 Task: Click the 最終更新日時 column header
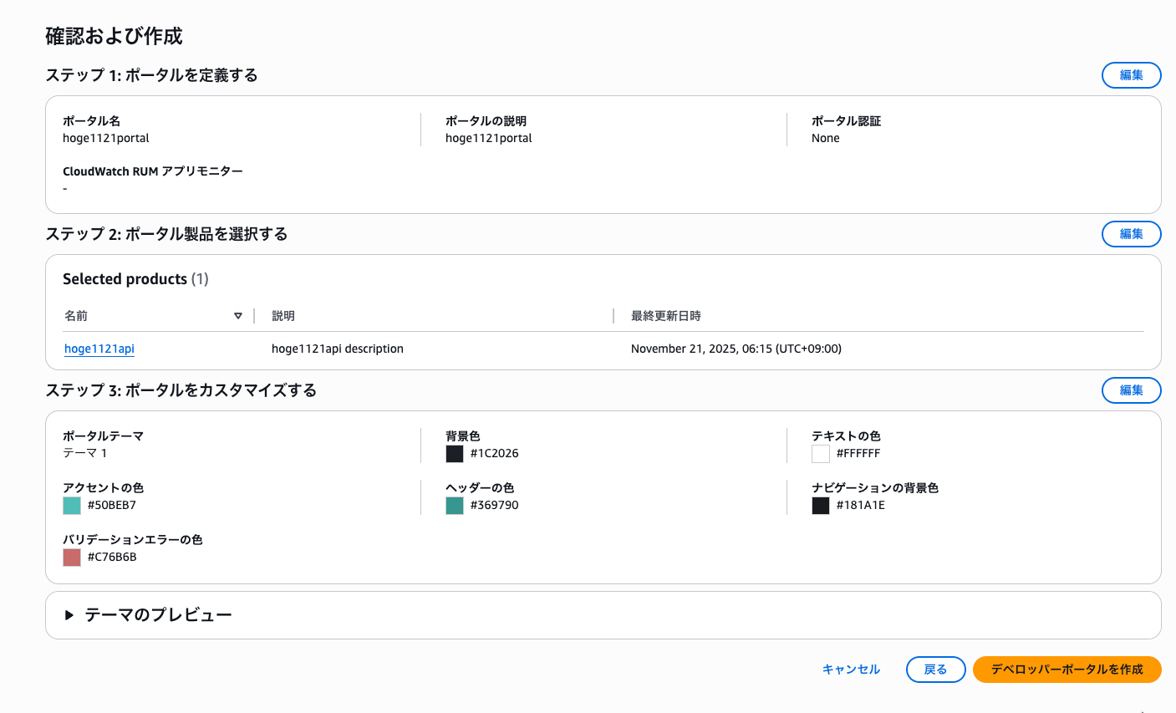[666, 316]
